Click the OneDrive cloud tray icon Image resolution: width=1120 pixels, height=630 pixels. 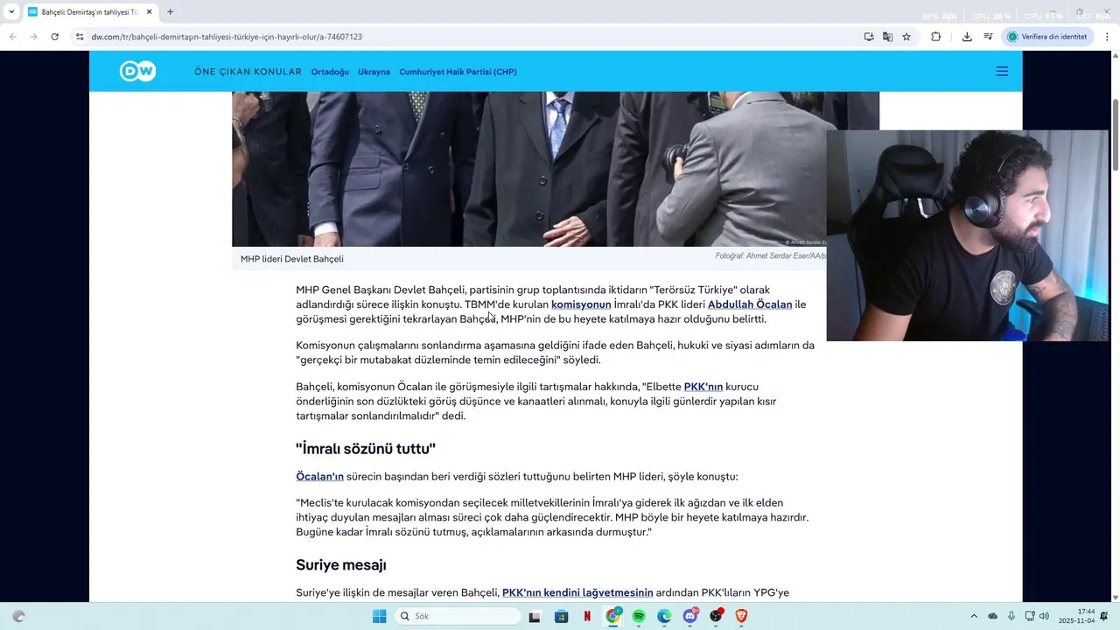click(x=993, y=616)
